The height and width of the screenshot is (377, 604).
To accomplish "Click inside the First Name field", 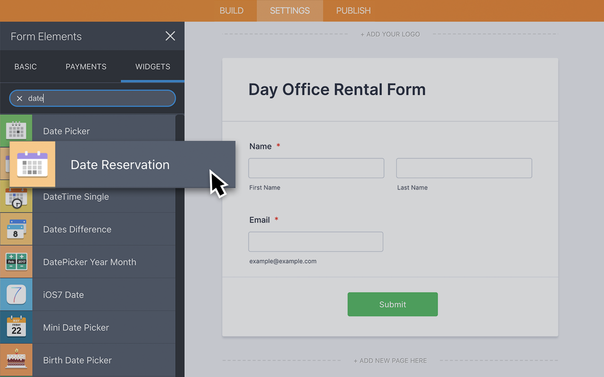I will pos(316,168).
